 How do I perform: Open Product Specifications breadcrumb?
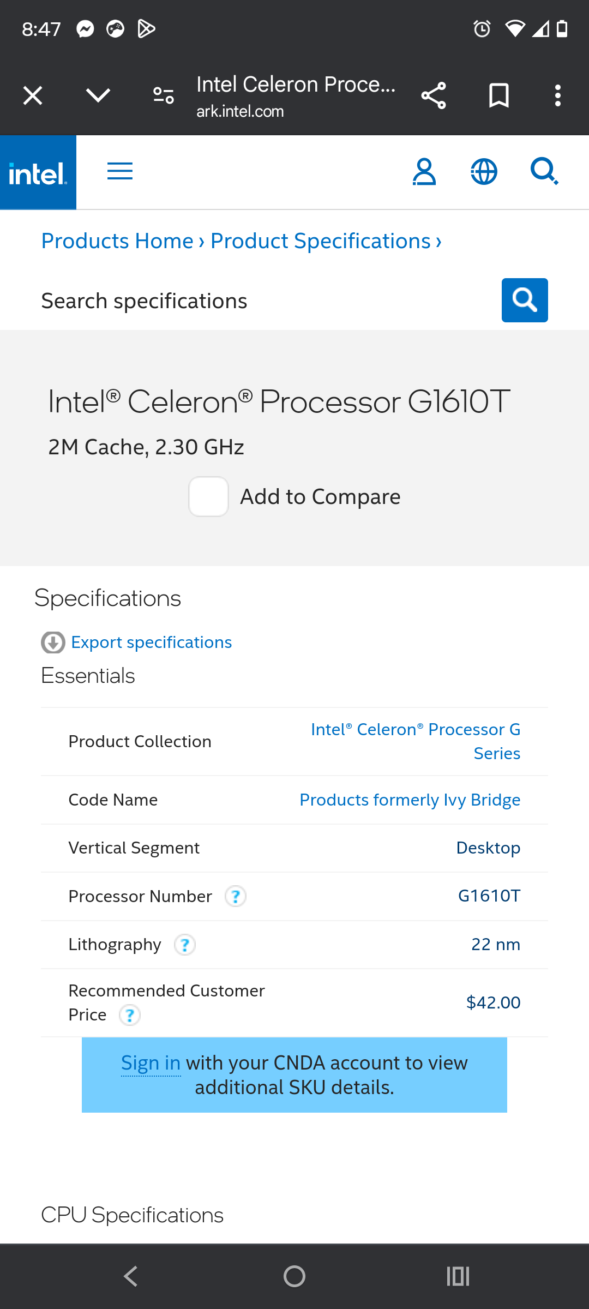point(321,241)
